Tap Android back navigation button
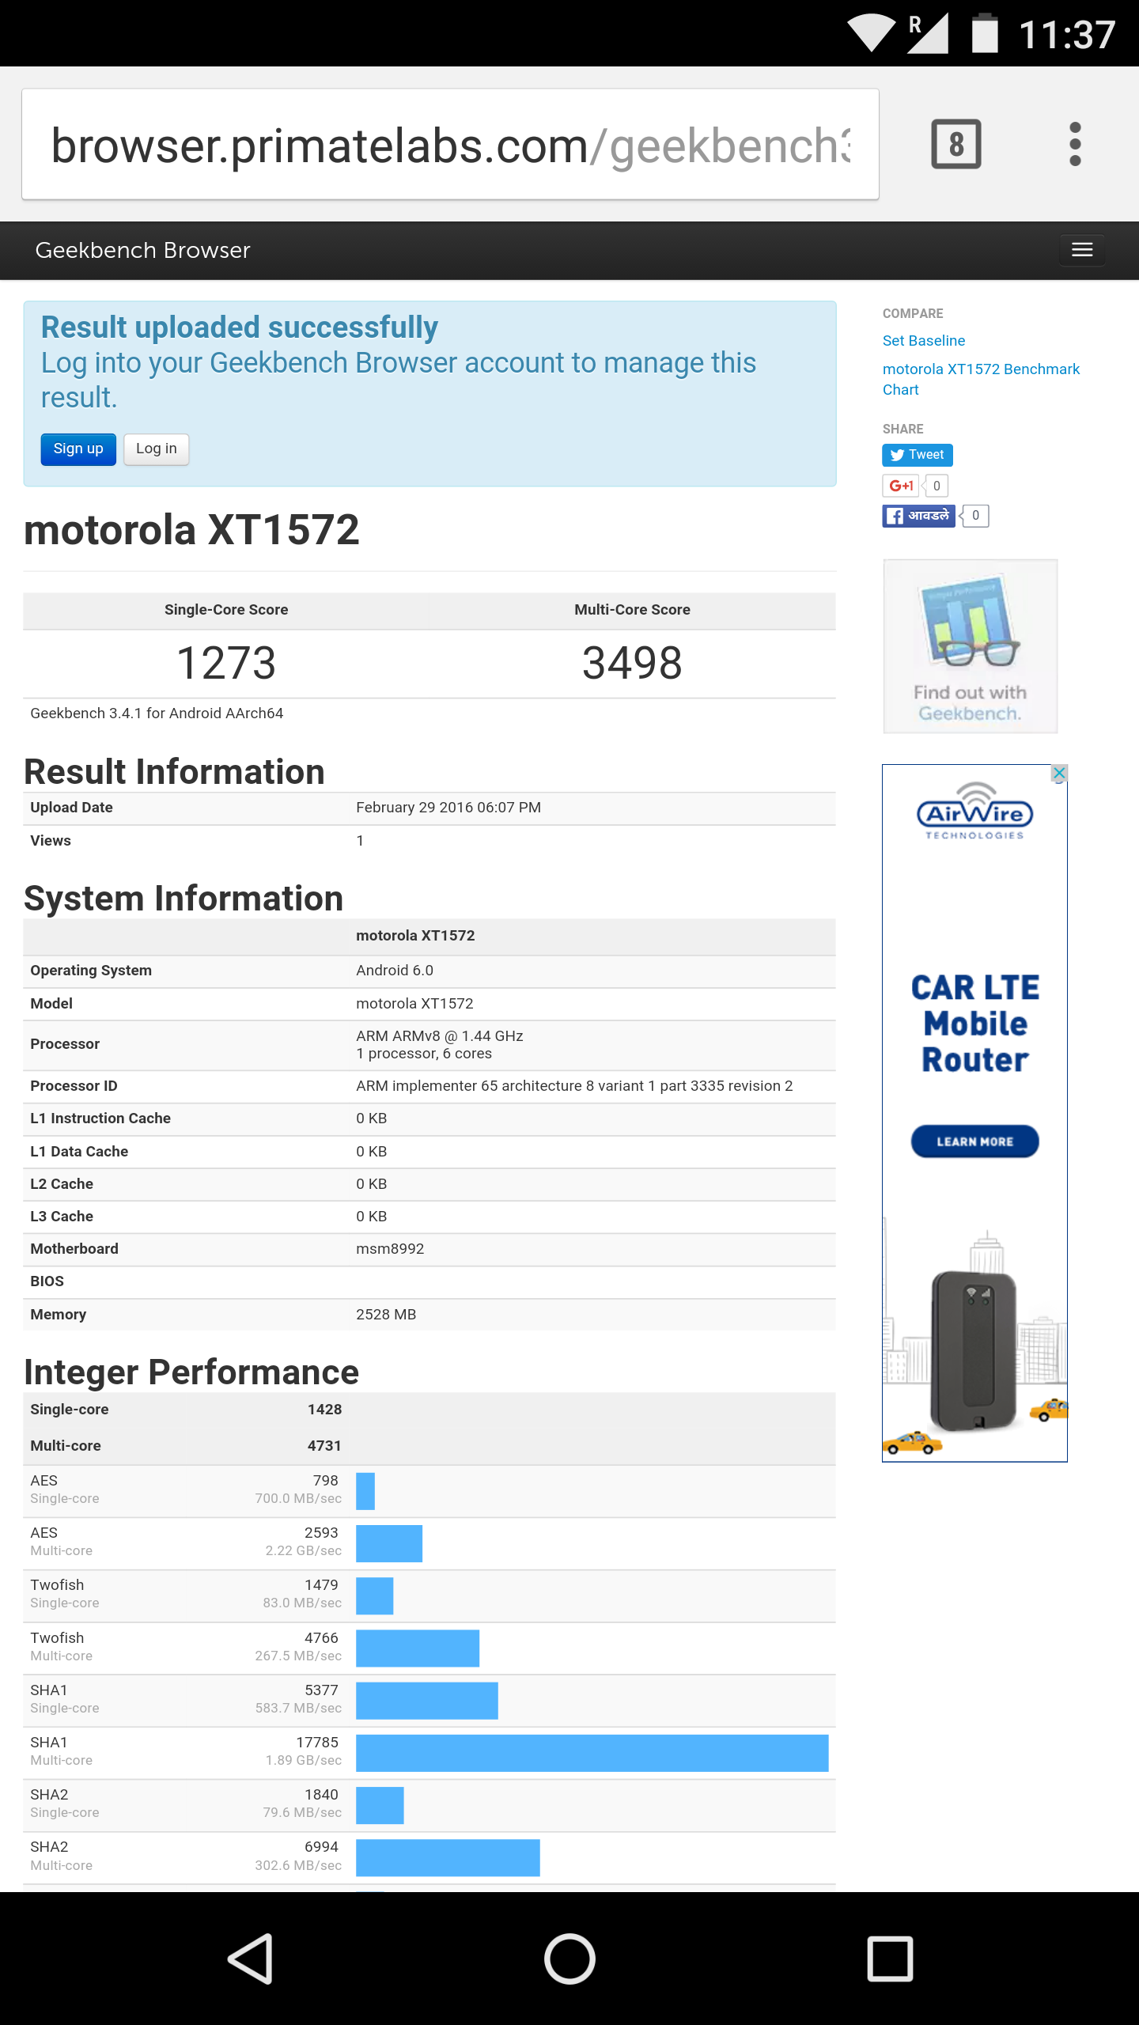This screenshot has width=1139, height=2025. click(x=252, y=1959)
